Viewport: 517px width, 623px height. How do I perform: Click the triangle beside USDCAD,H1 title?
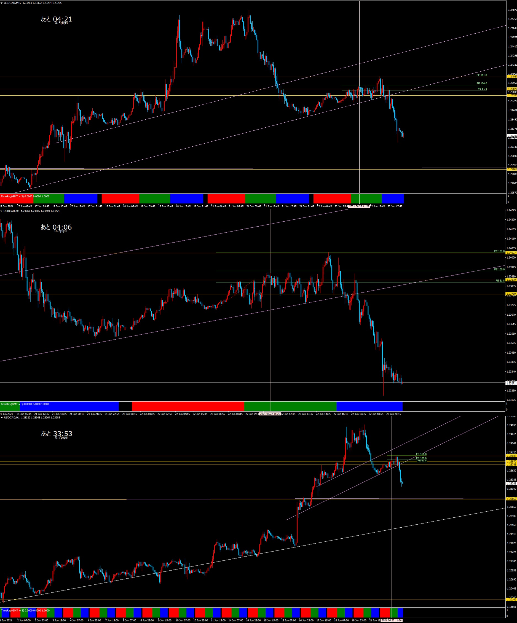[x=2, y=417]
